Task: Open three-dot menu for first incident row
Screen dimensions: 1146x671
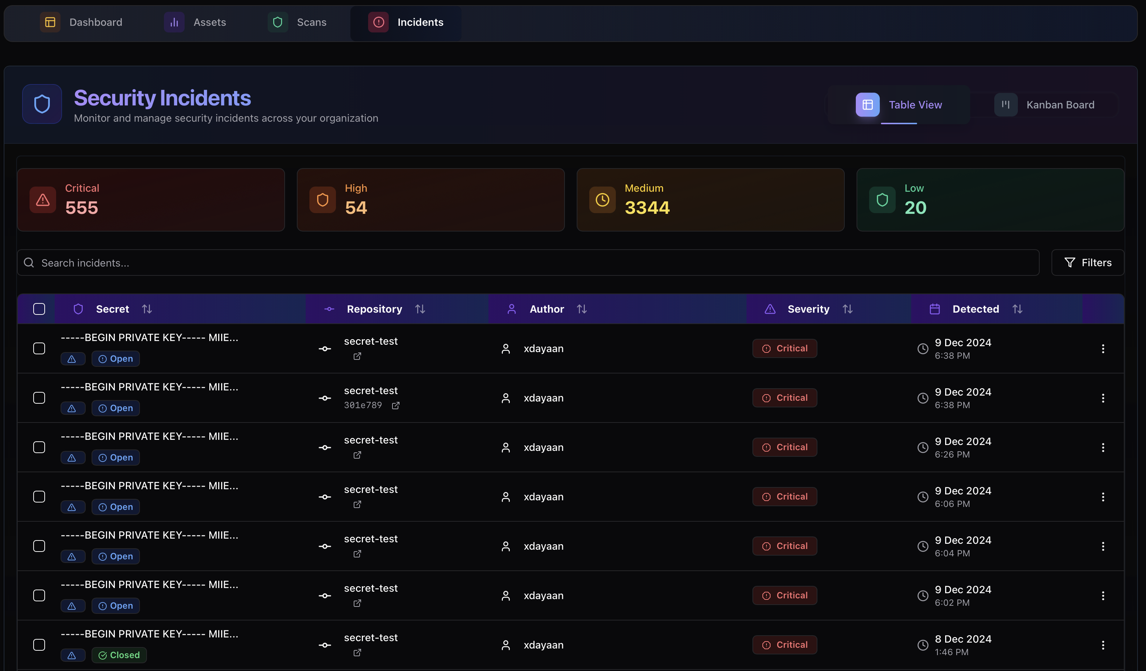Action: click(1103, 349)
